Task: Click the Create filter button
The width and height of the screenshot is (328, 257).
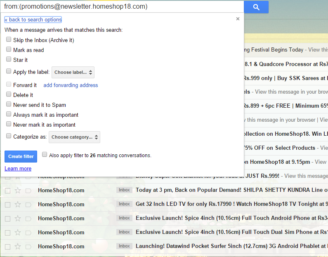Action: tap(21, 156)
